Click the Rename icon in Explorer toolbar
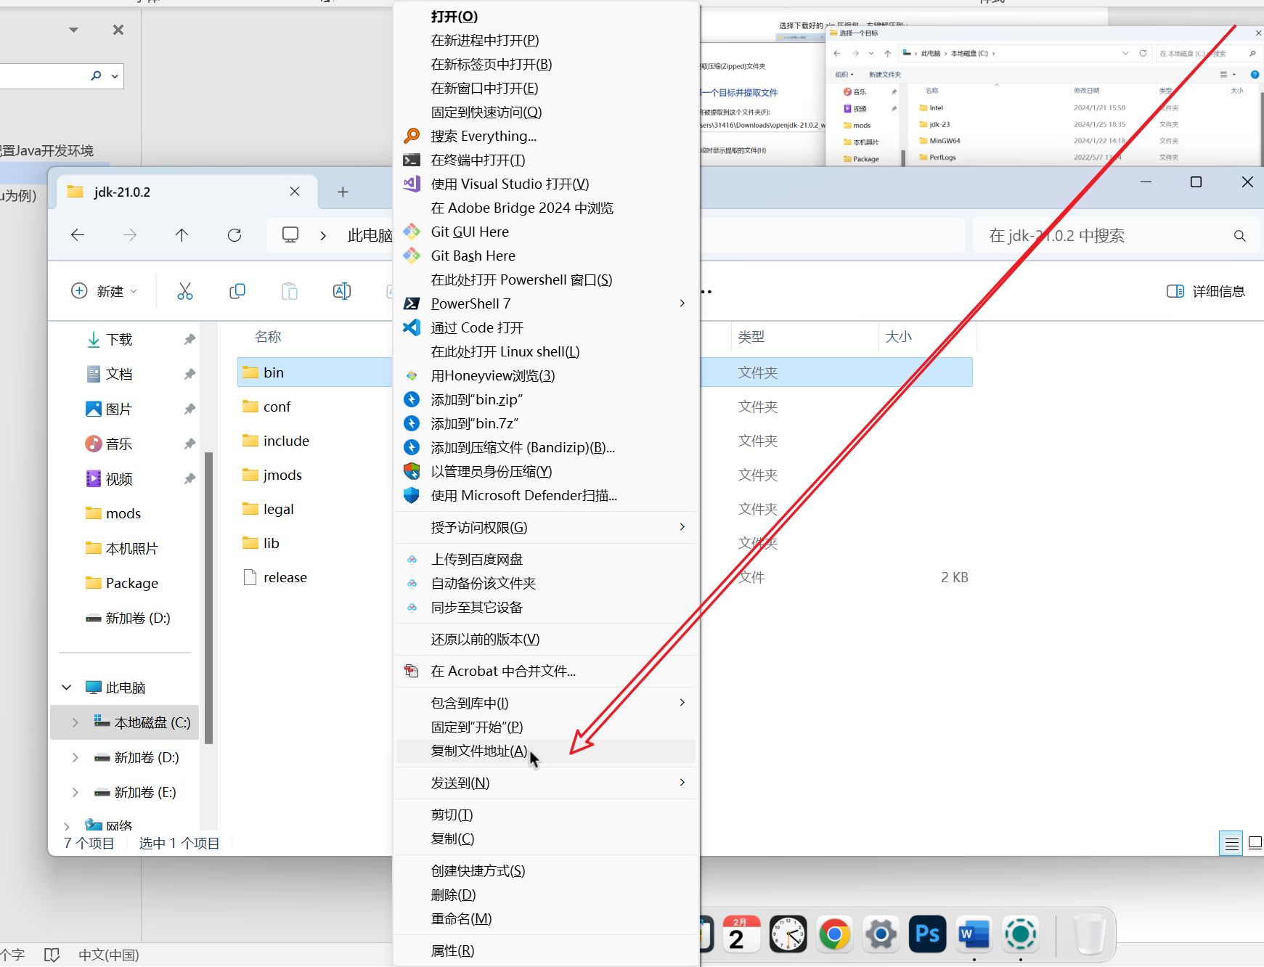The width and height of the screenshot is (1264, 967). pyautogui.click(x=342, y=291)
